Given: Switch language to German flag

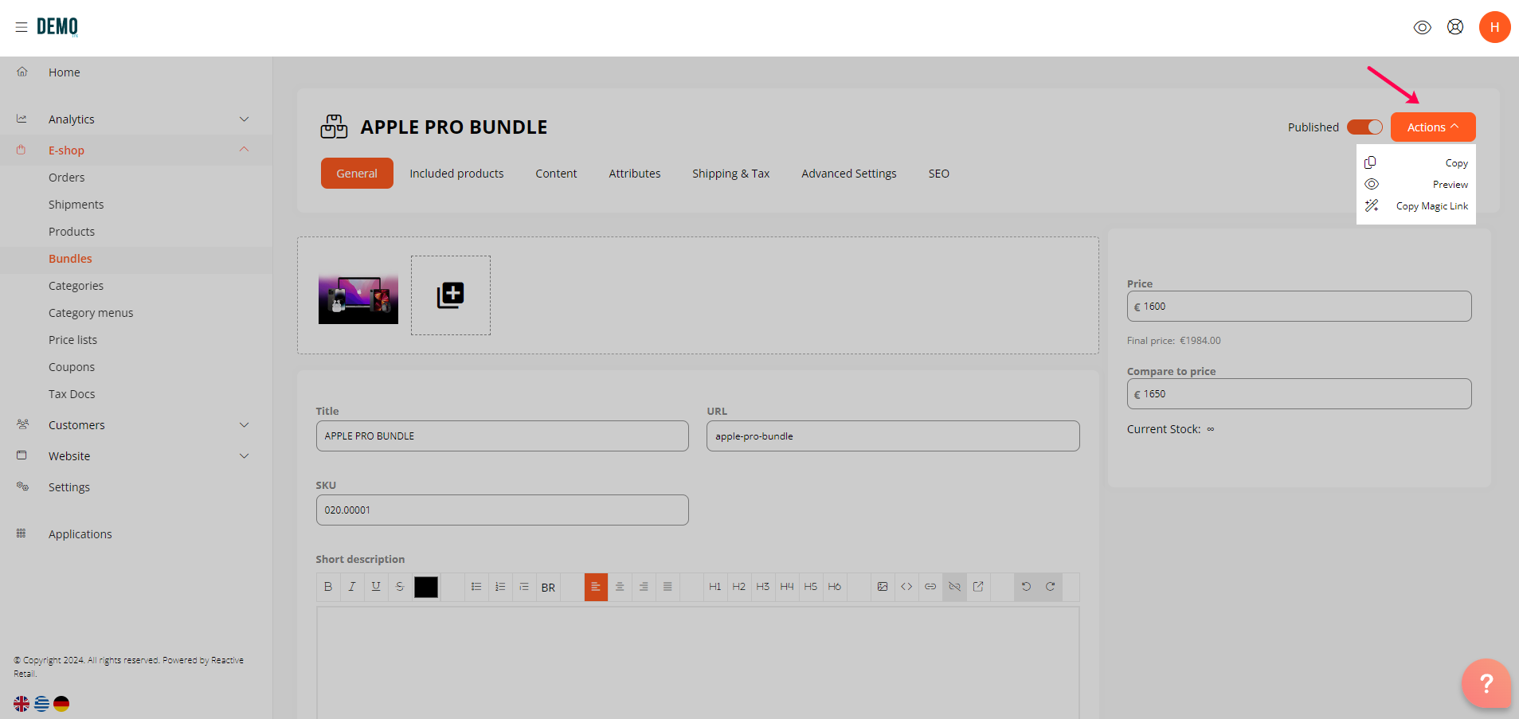Looking at the screenshot, I should (x=61, y=704).
